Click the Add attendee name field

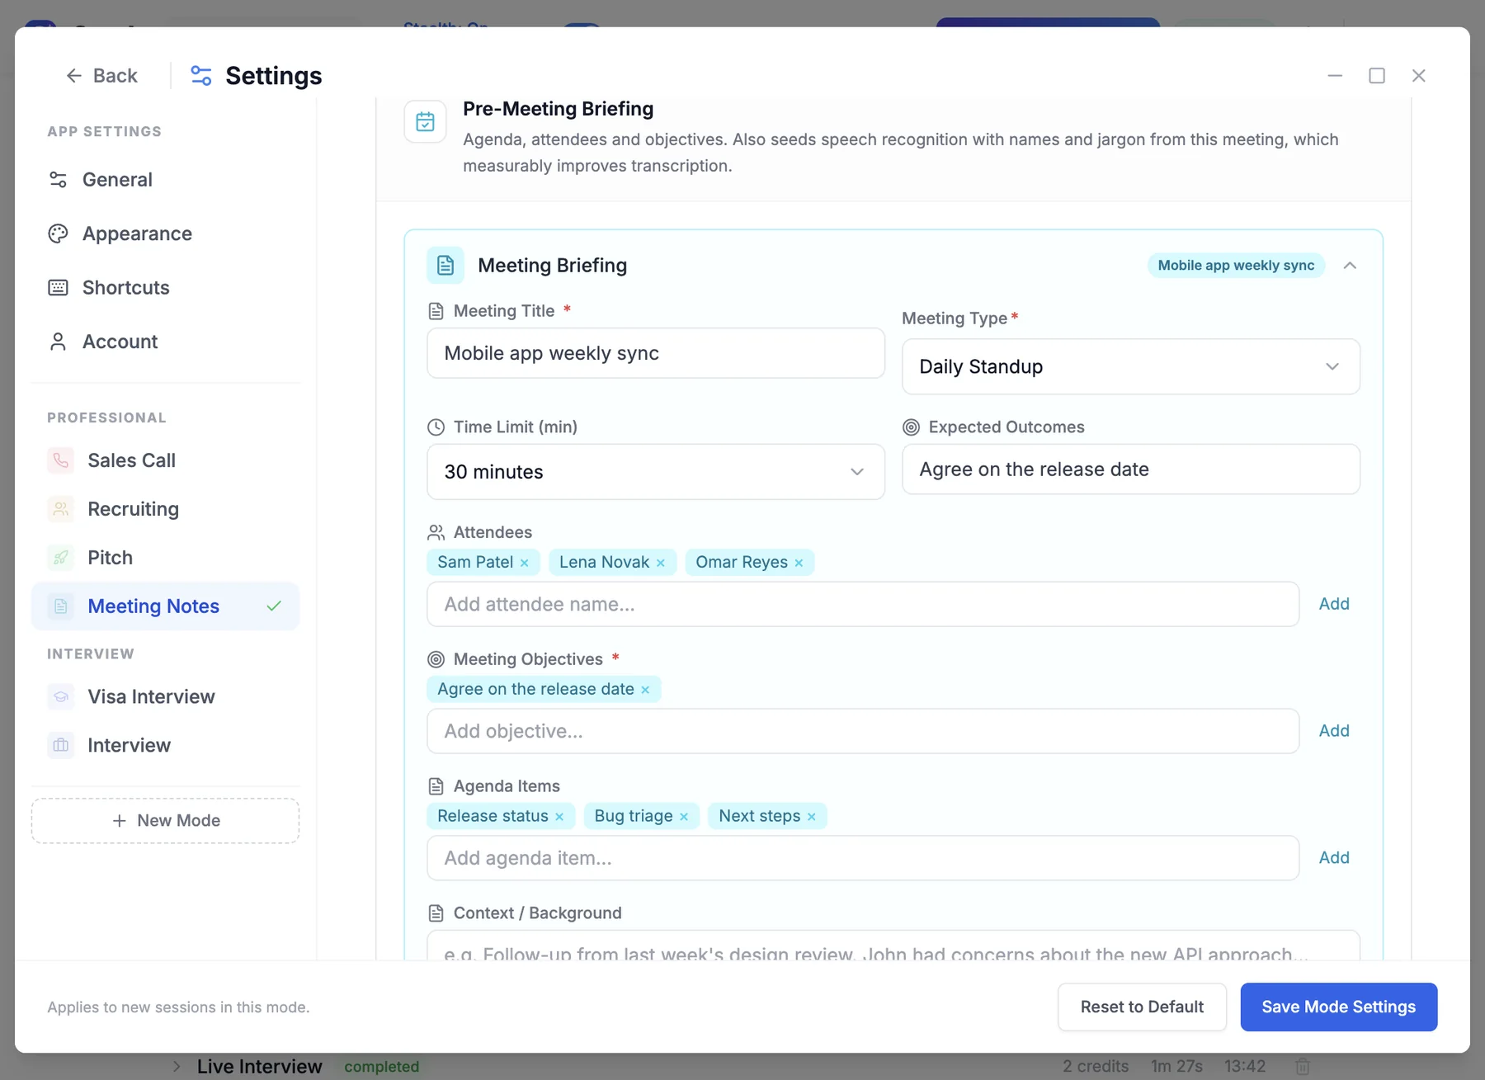863,605
